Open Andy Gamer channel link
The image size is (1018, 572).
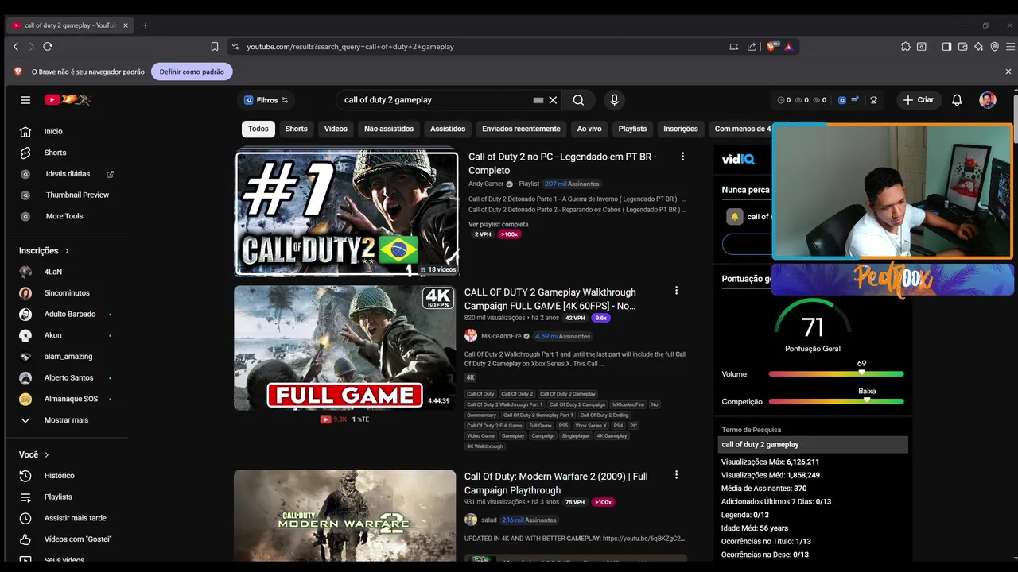point(486,184)
